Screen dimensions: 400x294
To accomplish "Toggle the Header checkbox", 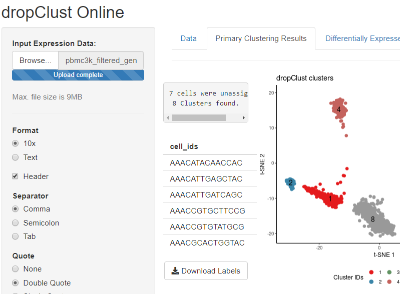I will (x=16, y=176).
